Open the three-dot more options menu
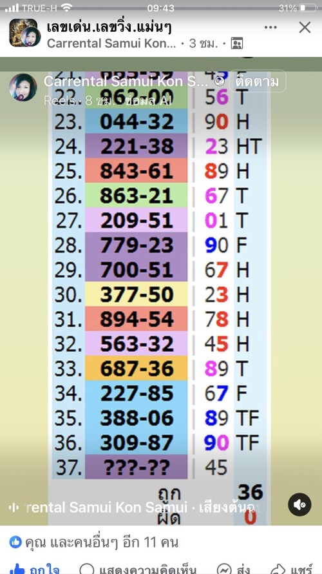 tap(270, 28)
